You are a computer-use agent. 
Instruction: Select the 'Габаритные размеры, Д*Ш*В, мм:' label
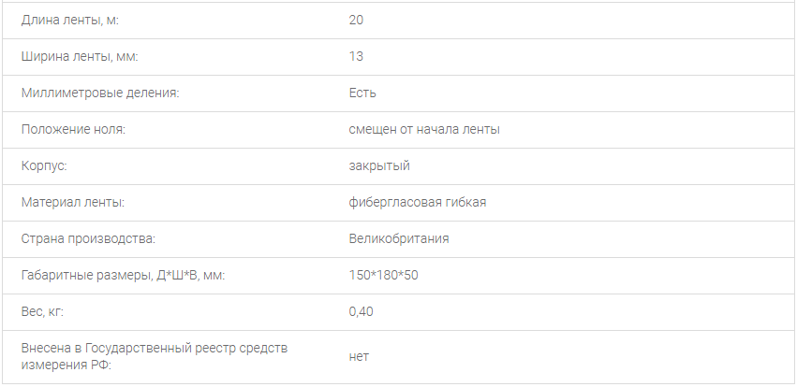pos(123,275)
